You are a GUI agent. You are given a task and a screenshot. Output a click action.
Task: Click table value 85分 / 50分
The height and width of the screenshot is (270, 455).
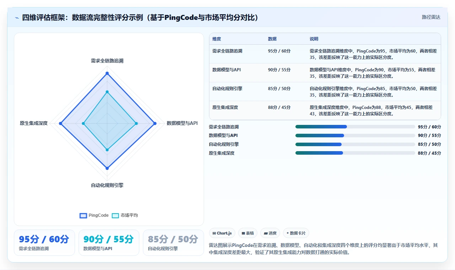(x=279, y=89)
